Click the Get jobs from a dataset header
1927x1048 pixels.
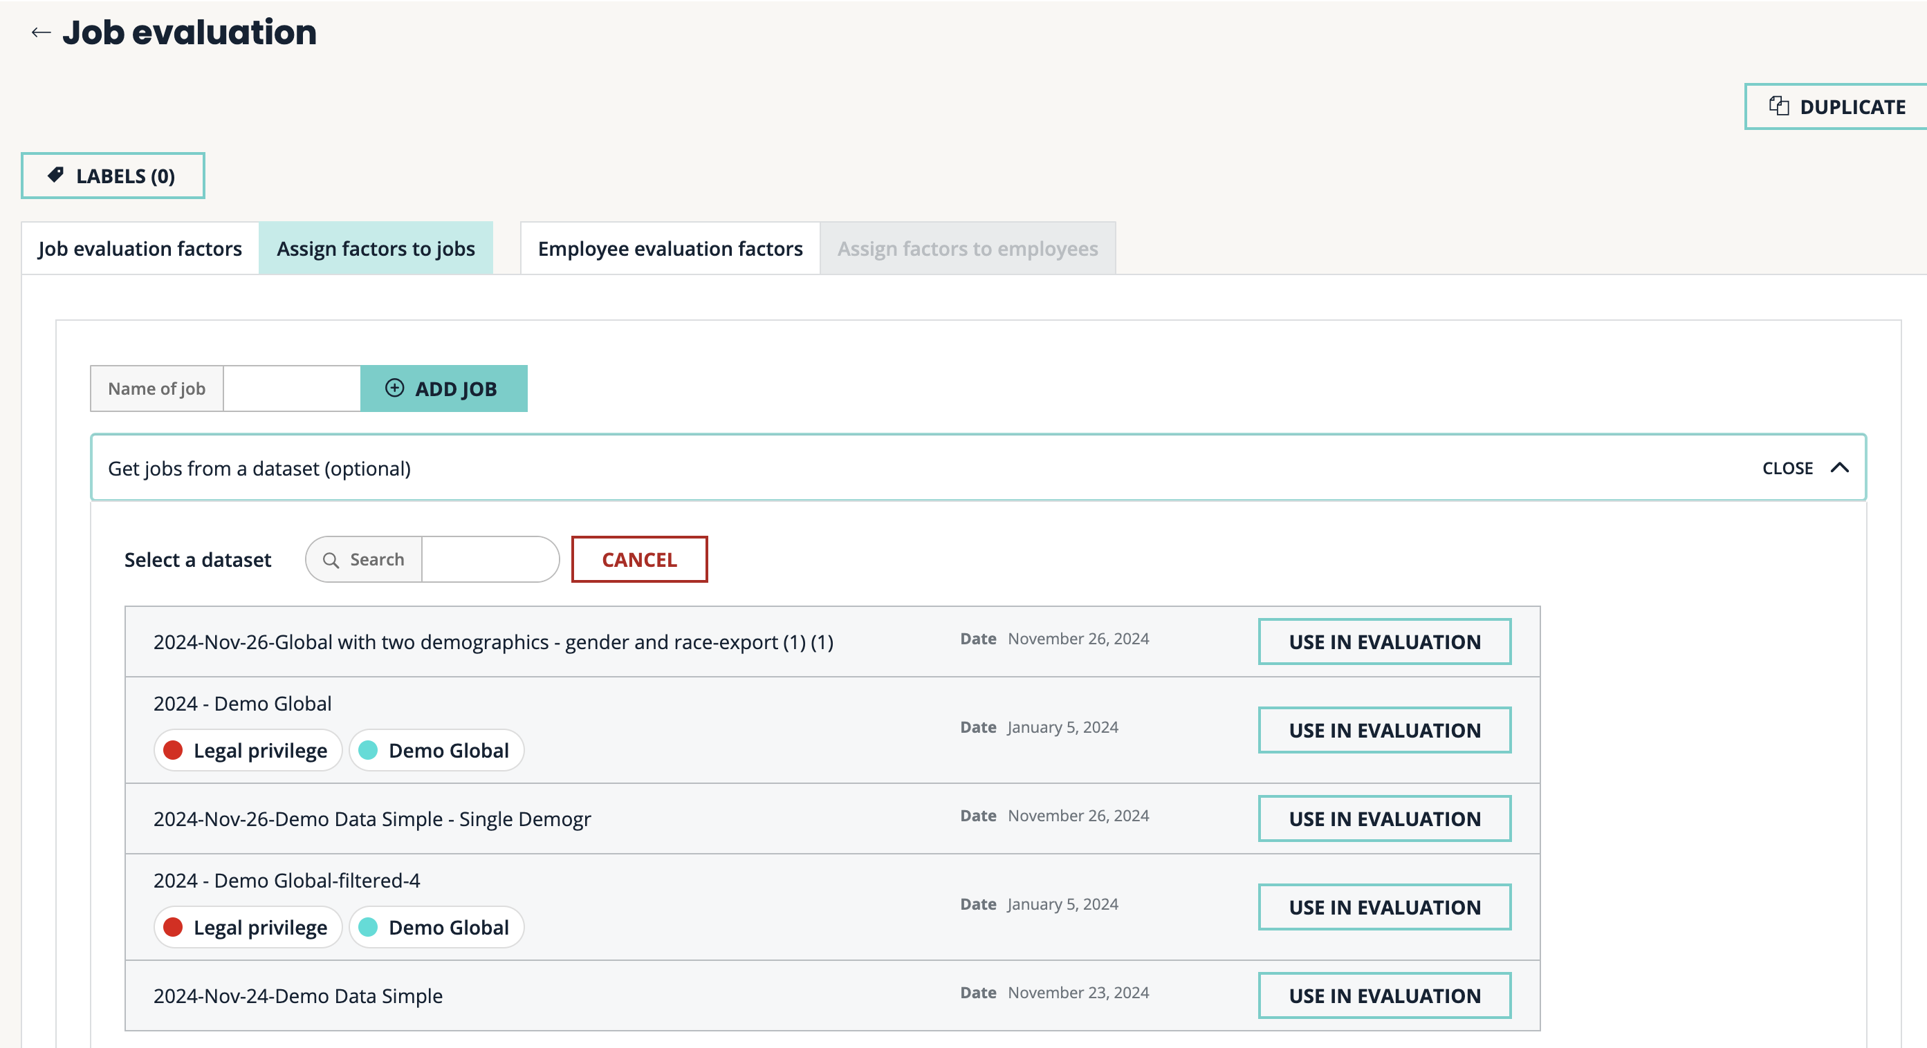click(x=259, y=468)
